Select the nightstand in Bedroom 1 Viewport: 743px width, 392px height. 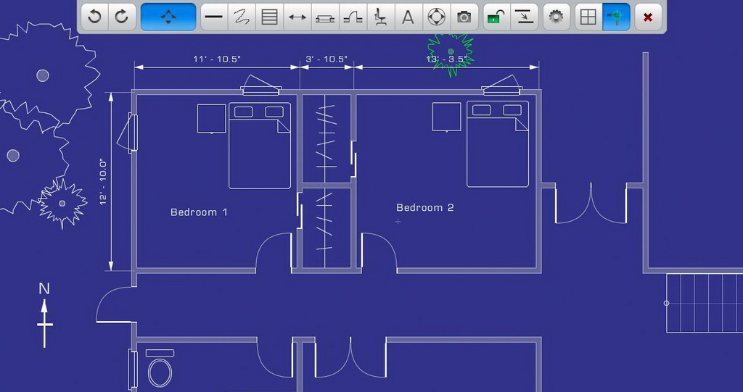point(211,119)
